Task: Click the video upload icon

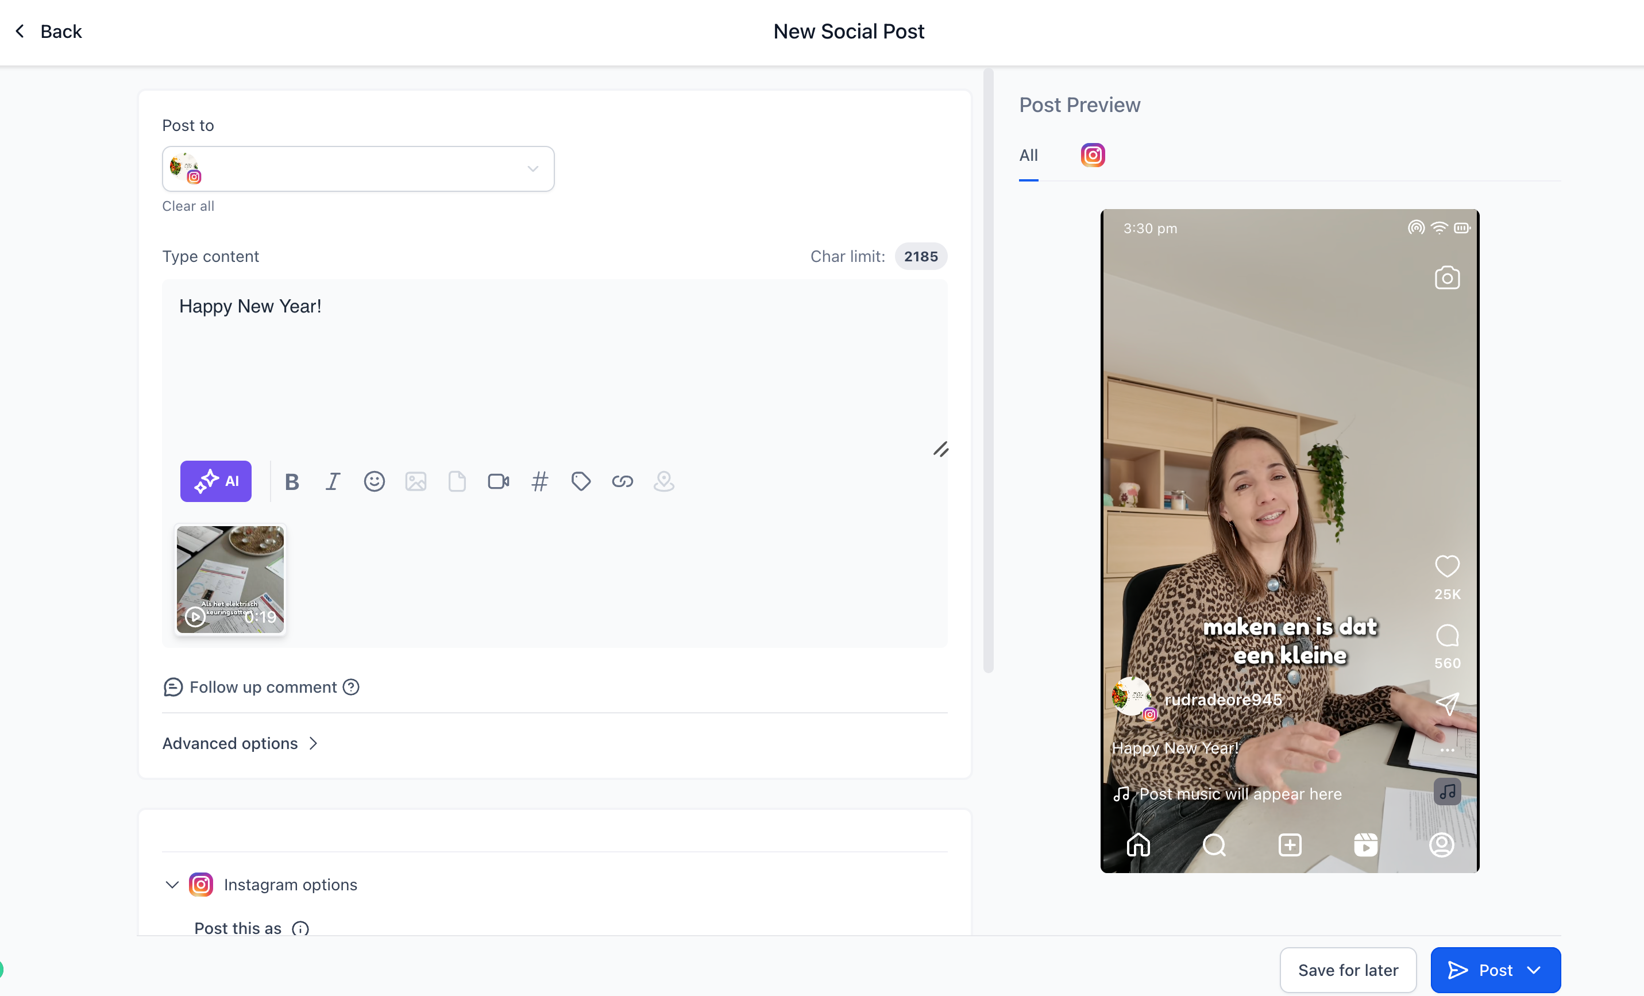Action: (x=499, y=481)
